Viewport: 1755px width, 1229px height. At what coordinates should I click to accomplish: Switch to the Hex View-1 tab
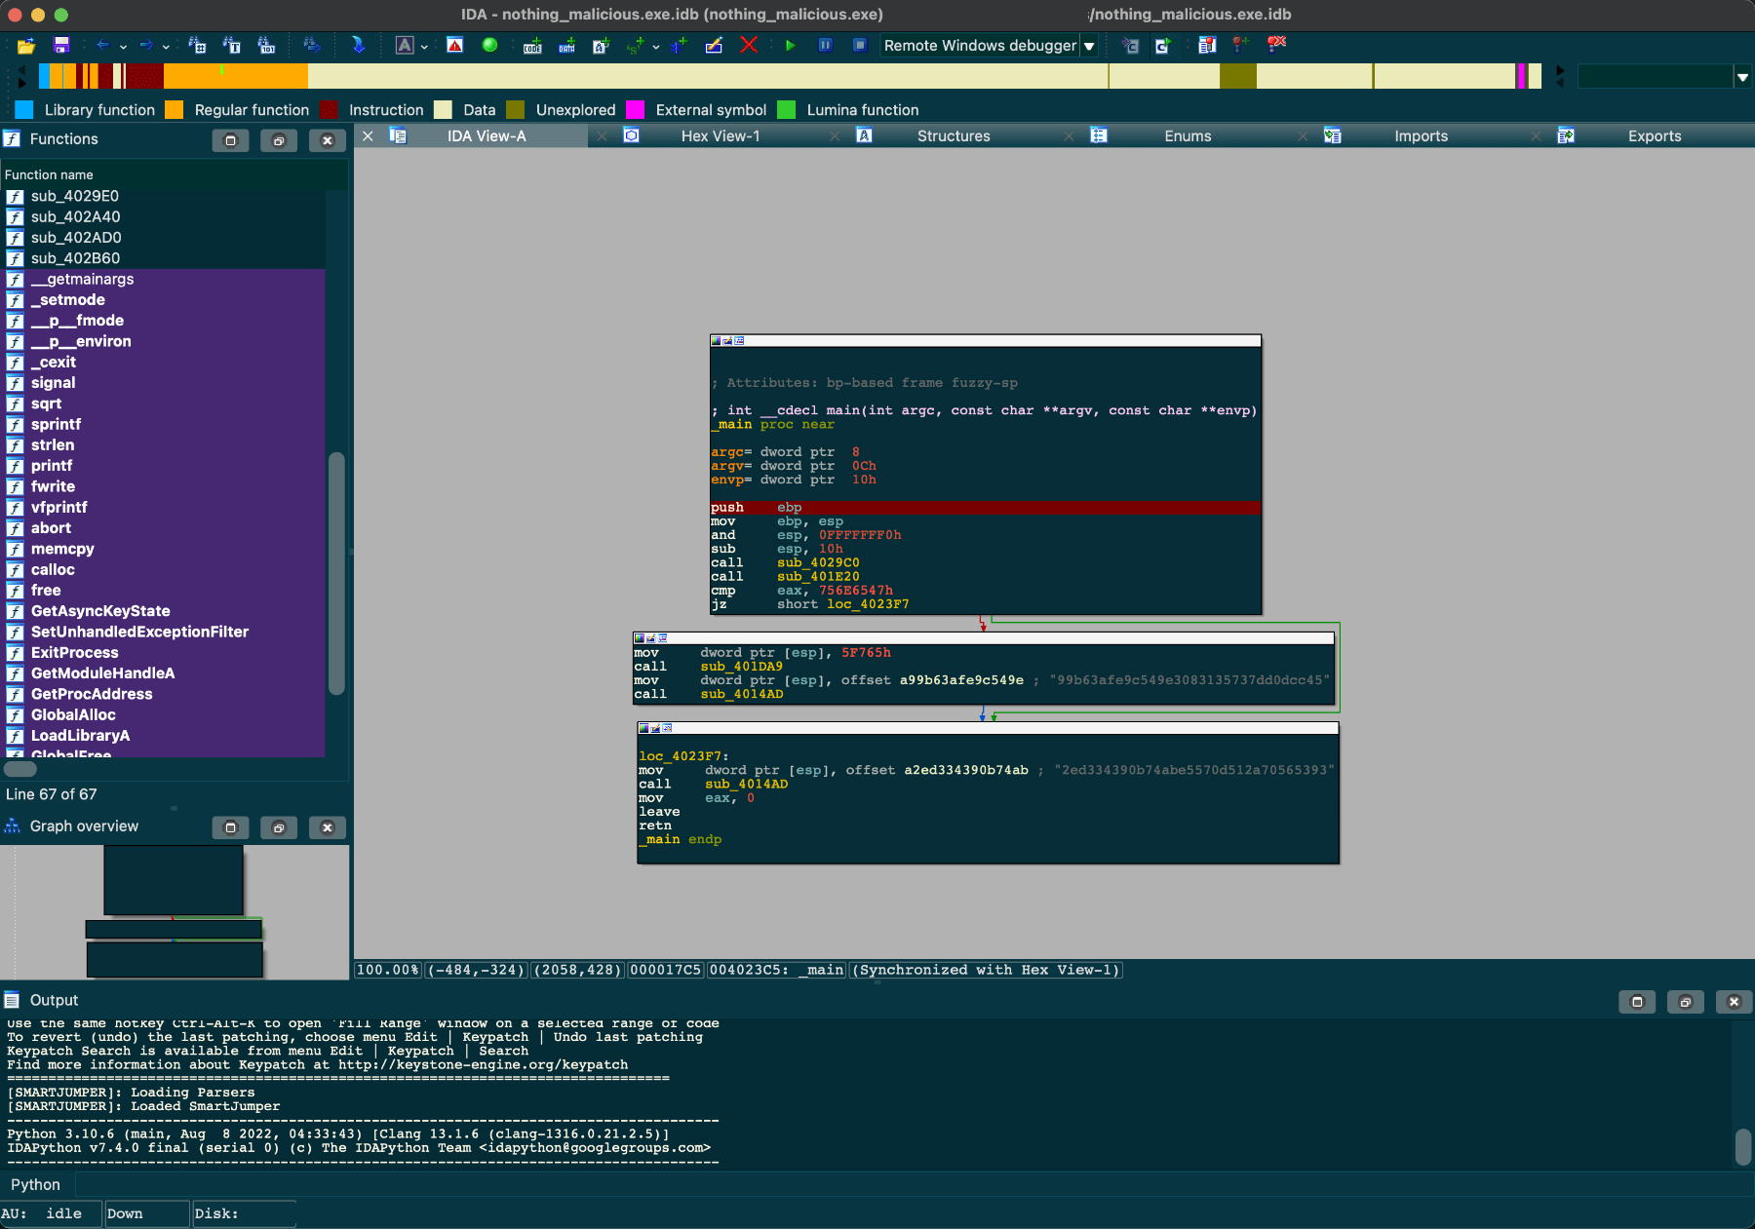coord(721,136)
